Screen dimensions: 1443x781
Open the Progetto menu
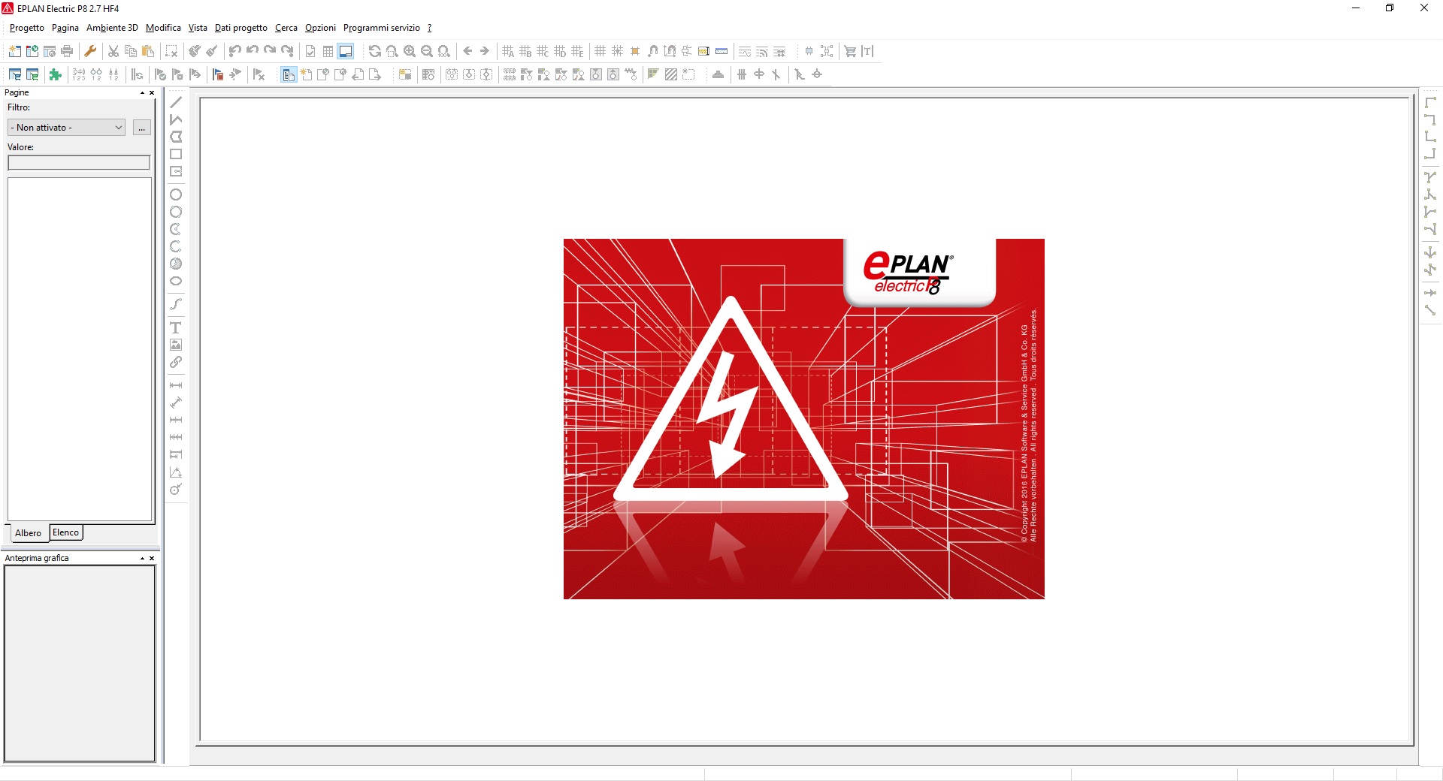click(27, 28)
